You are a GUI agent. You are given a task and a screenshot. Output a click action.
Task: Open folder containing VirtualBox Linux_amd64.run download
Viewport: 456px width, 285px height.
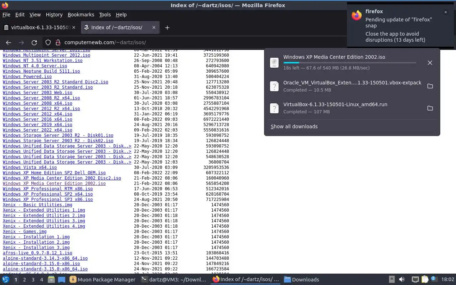[x=430, y=108]
